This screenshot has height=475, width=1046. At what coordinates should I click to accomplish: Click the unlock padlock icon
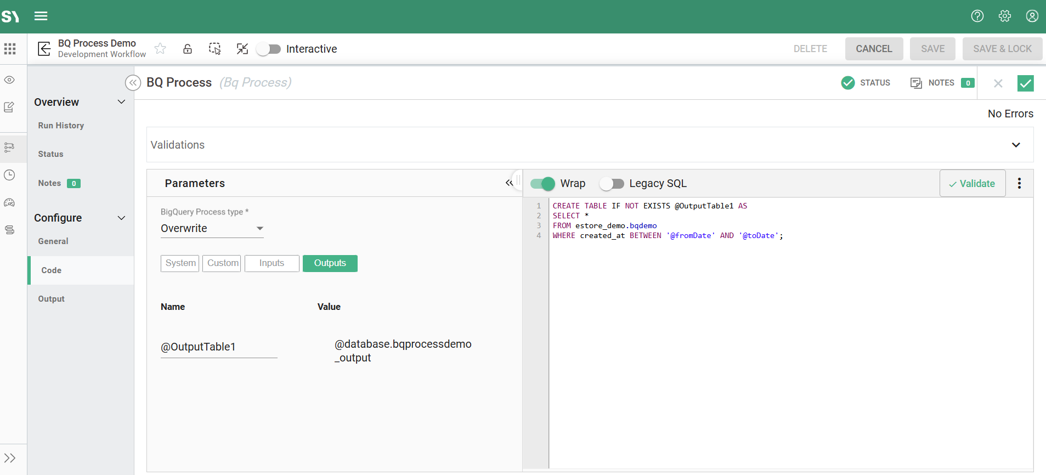(x=188, y=49)
